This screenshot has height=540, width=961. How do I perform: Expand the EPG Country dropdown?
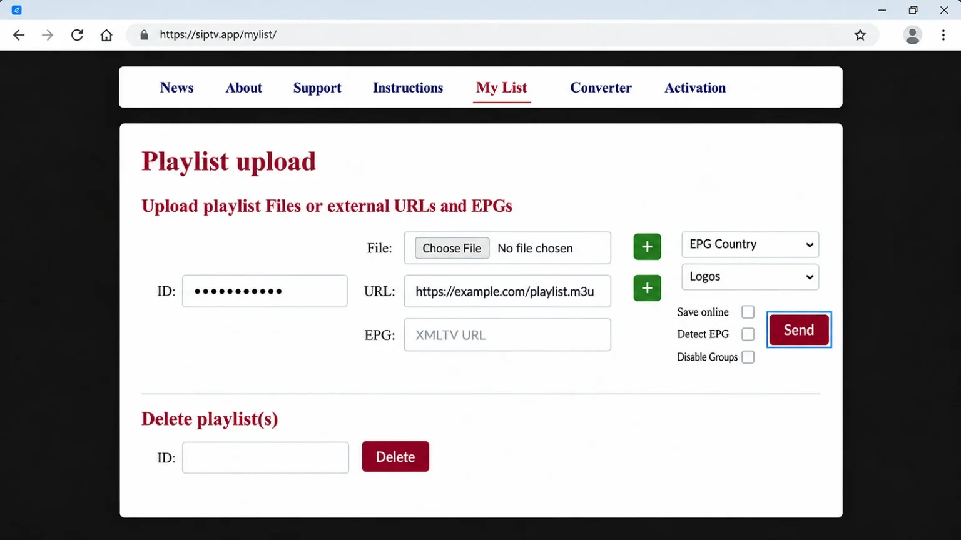(750, 244)
